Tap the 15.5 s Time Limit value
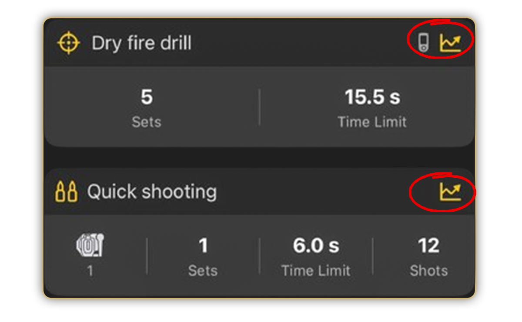This screenshot has height=322, width=522. (x=372, y=97)
